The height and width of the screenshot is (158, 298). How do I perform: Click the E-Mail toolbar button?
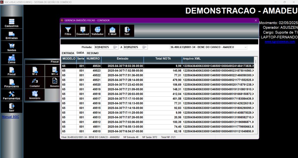[112, 31]
